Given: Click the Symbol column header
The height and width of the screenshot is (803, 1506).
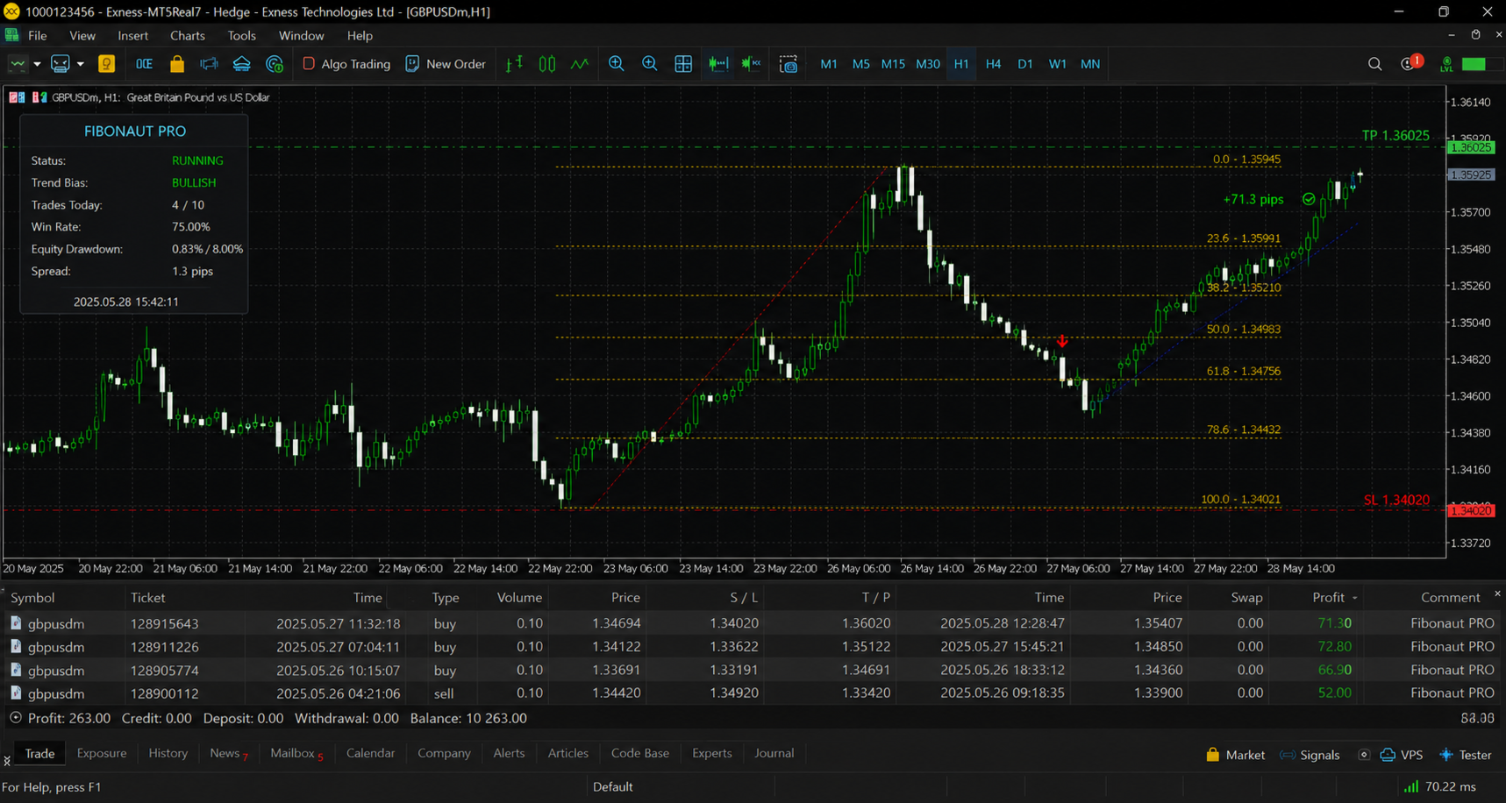Looking at the screenshot, I should pos(32,598).
